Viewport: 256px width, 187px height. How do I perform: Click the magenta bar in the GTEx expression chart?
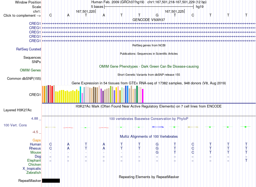pyautogui.click(x=143, y=96)
